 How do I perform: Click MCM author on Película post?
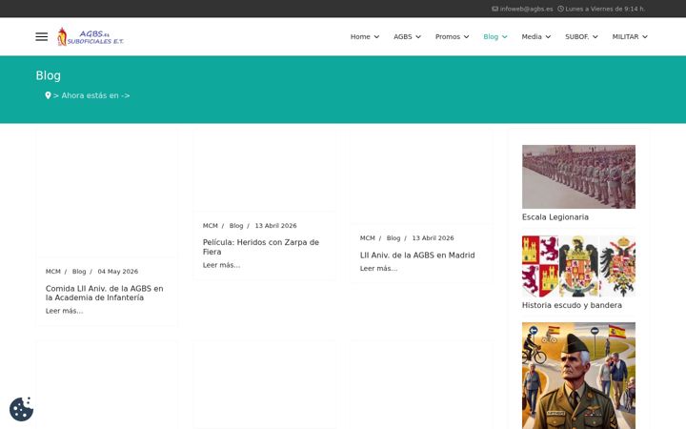tap(210, 225)
